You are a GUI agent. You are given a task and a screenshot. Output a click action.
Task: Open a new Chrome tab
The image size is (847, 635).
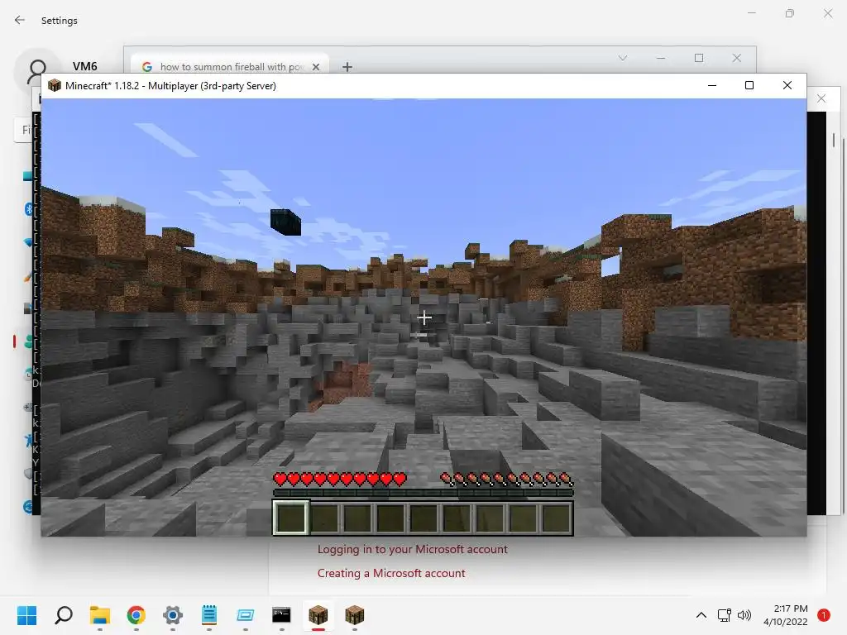[x=347, y=67]
